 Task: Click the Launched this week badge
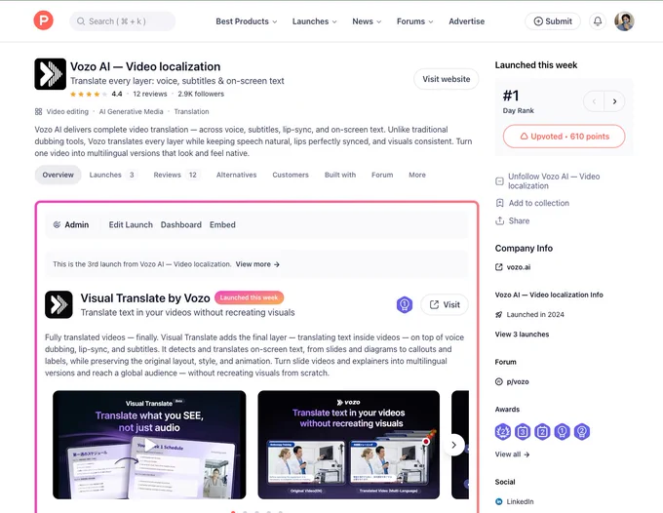(x=249, y=297)
